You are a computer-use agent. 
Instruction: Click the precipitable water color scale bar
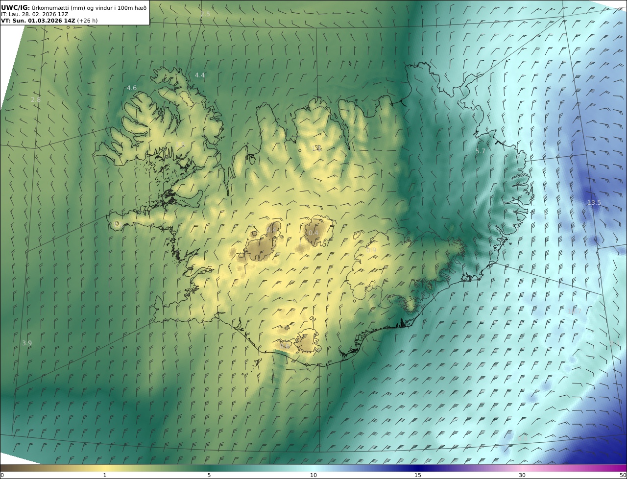(x=313, y=468)
